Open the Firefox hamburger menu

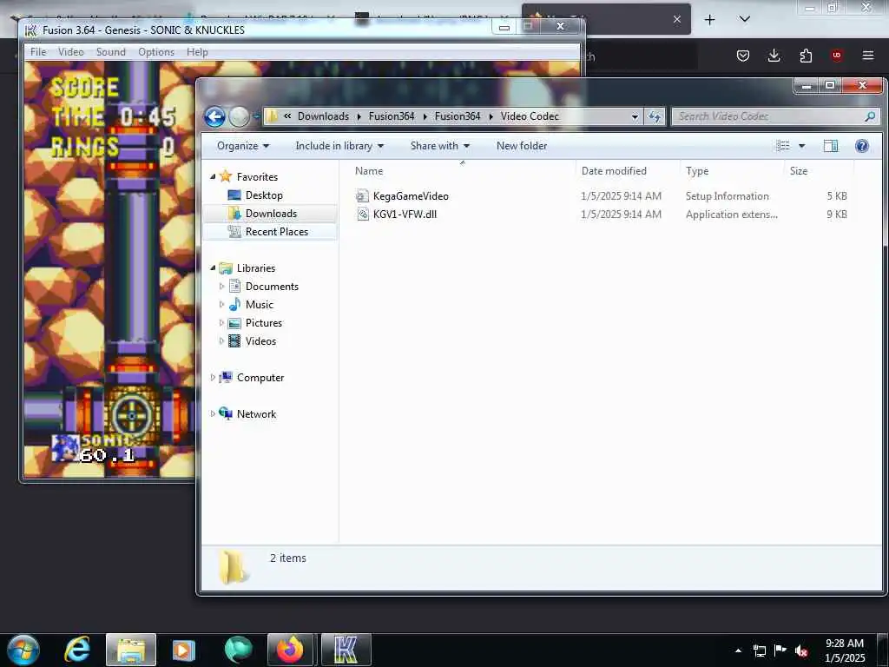[x=868, y=55]
